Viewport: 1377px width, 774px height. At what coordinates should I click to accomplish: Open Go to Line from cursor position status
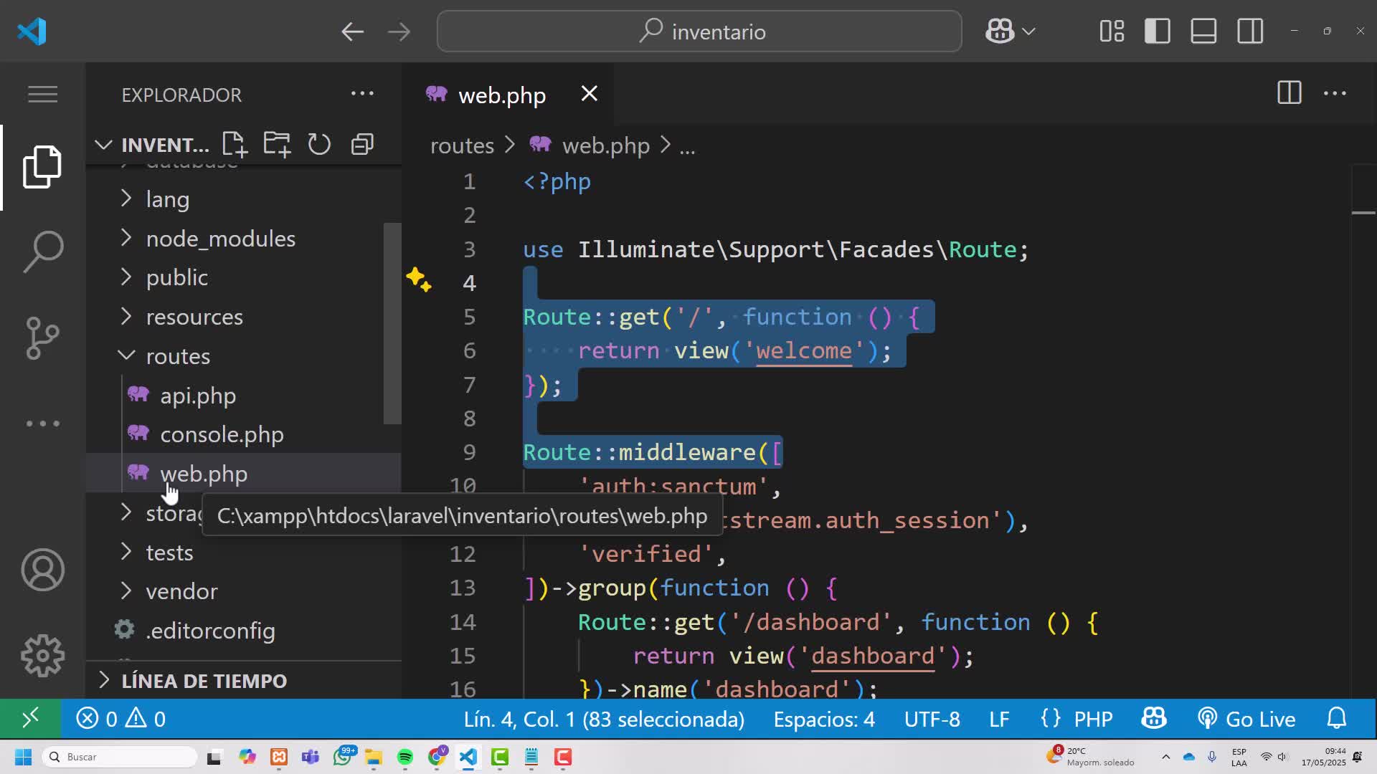604,719
